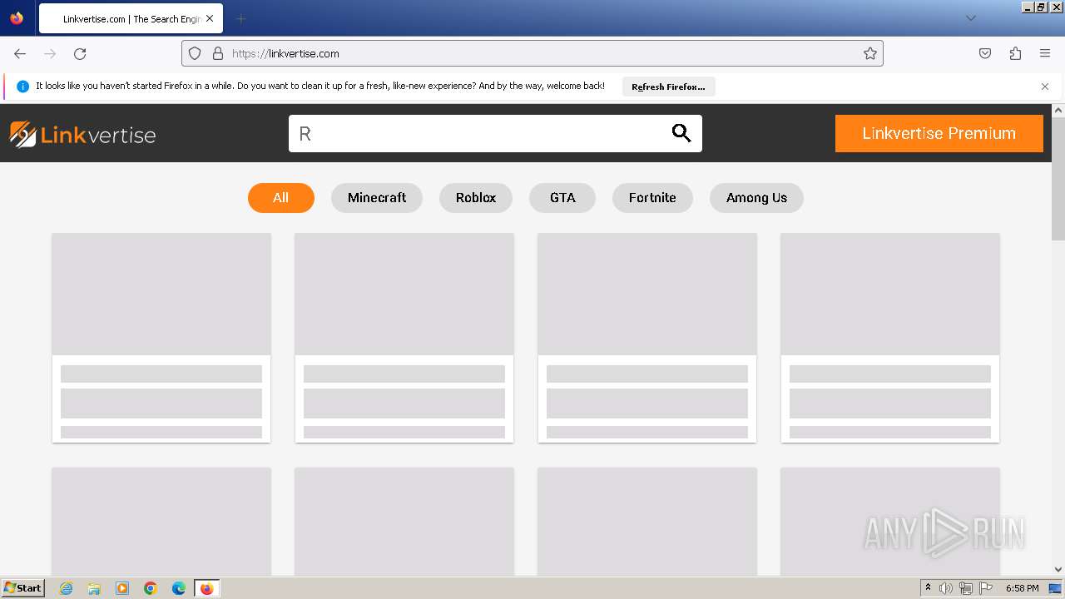Launch Edge from the taskbar
The image size is (1065, 599).
pos(179,588)
